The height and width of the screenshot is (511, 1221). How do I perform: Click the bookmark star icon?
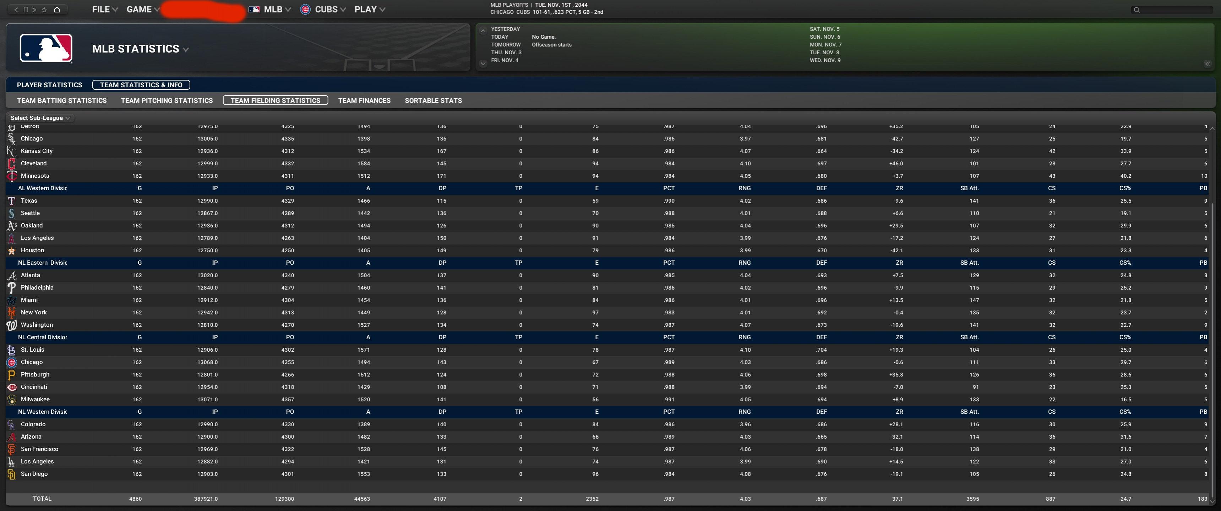[x=44, y=10]
